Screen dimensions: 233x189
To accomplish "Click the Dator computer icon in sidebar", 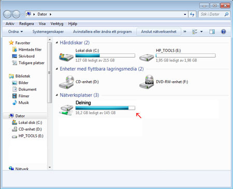I will 11,116.
